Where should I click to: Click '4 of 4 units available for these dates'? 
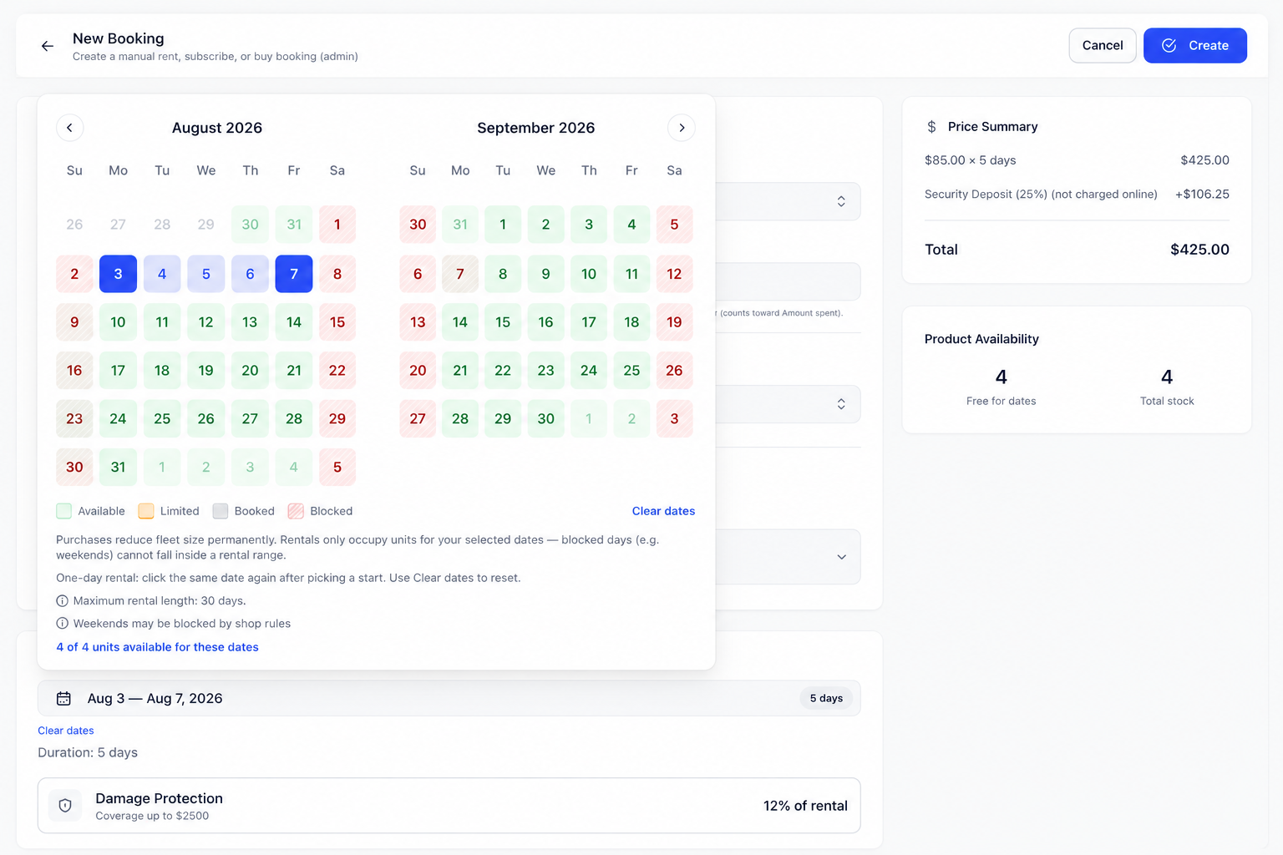[x=157, y=647]
